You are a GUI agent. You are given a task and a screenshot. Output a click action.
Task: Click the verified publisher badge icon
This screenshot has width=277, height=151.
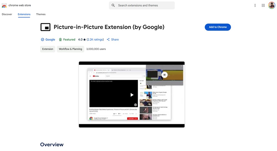tap(42, 40)
